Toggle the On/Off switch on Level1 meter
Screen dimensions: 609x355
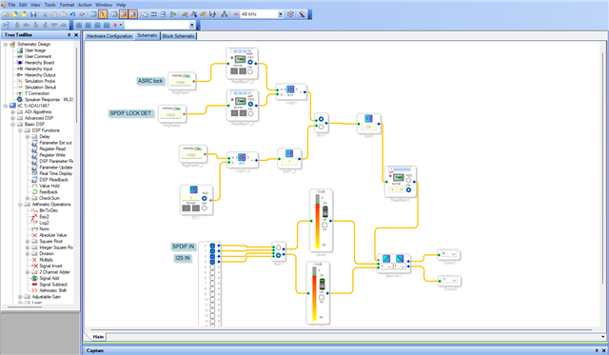324,212
